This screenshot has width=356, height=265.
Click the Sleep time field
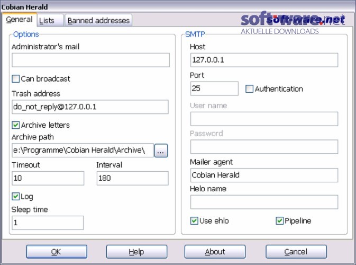(48, 223)
